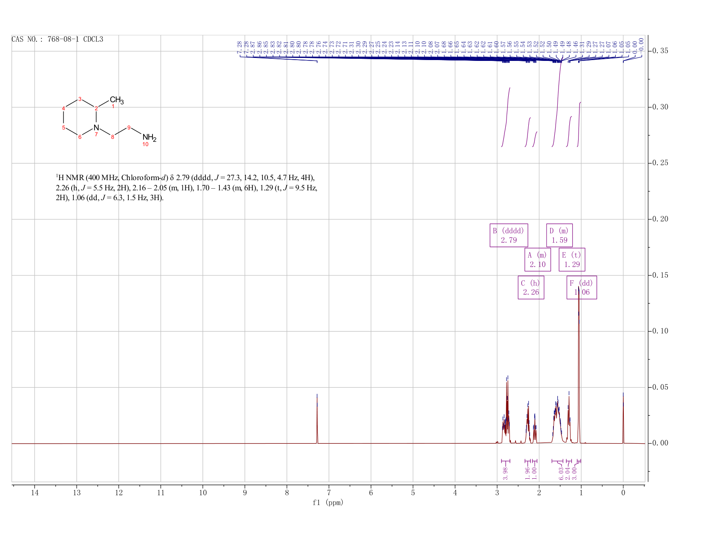Click the CAS NO. 768-08-1 CDCL3 title
Image resolution: width=703 pixels, height=543 pixels.
[x=58, y=40]
